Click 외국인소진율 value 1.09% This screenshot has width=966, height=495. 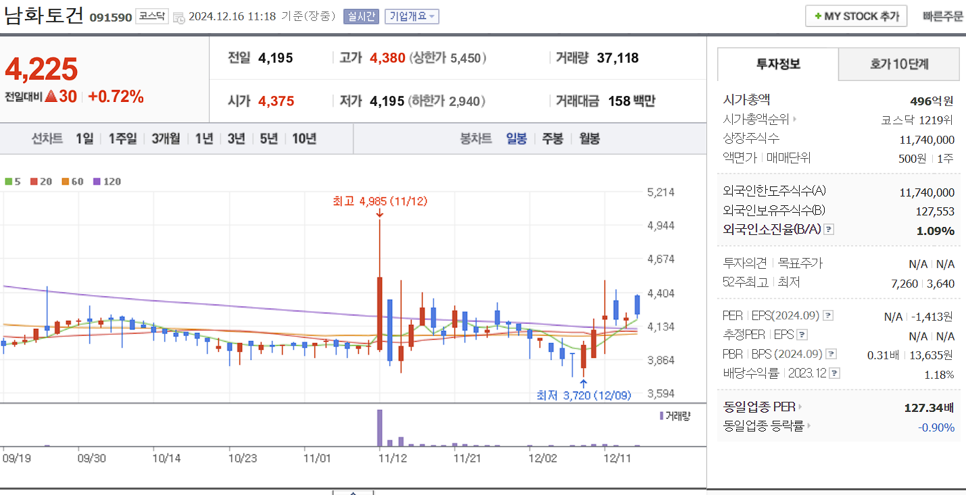pos(936,231)
